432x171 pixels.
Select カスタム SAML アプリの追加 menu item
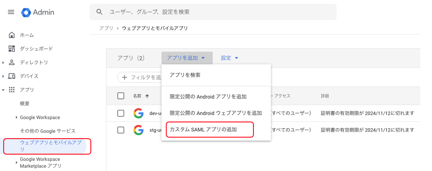pos(203,130)
